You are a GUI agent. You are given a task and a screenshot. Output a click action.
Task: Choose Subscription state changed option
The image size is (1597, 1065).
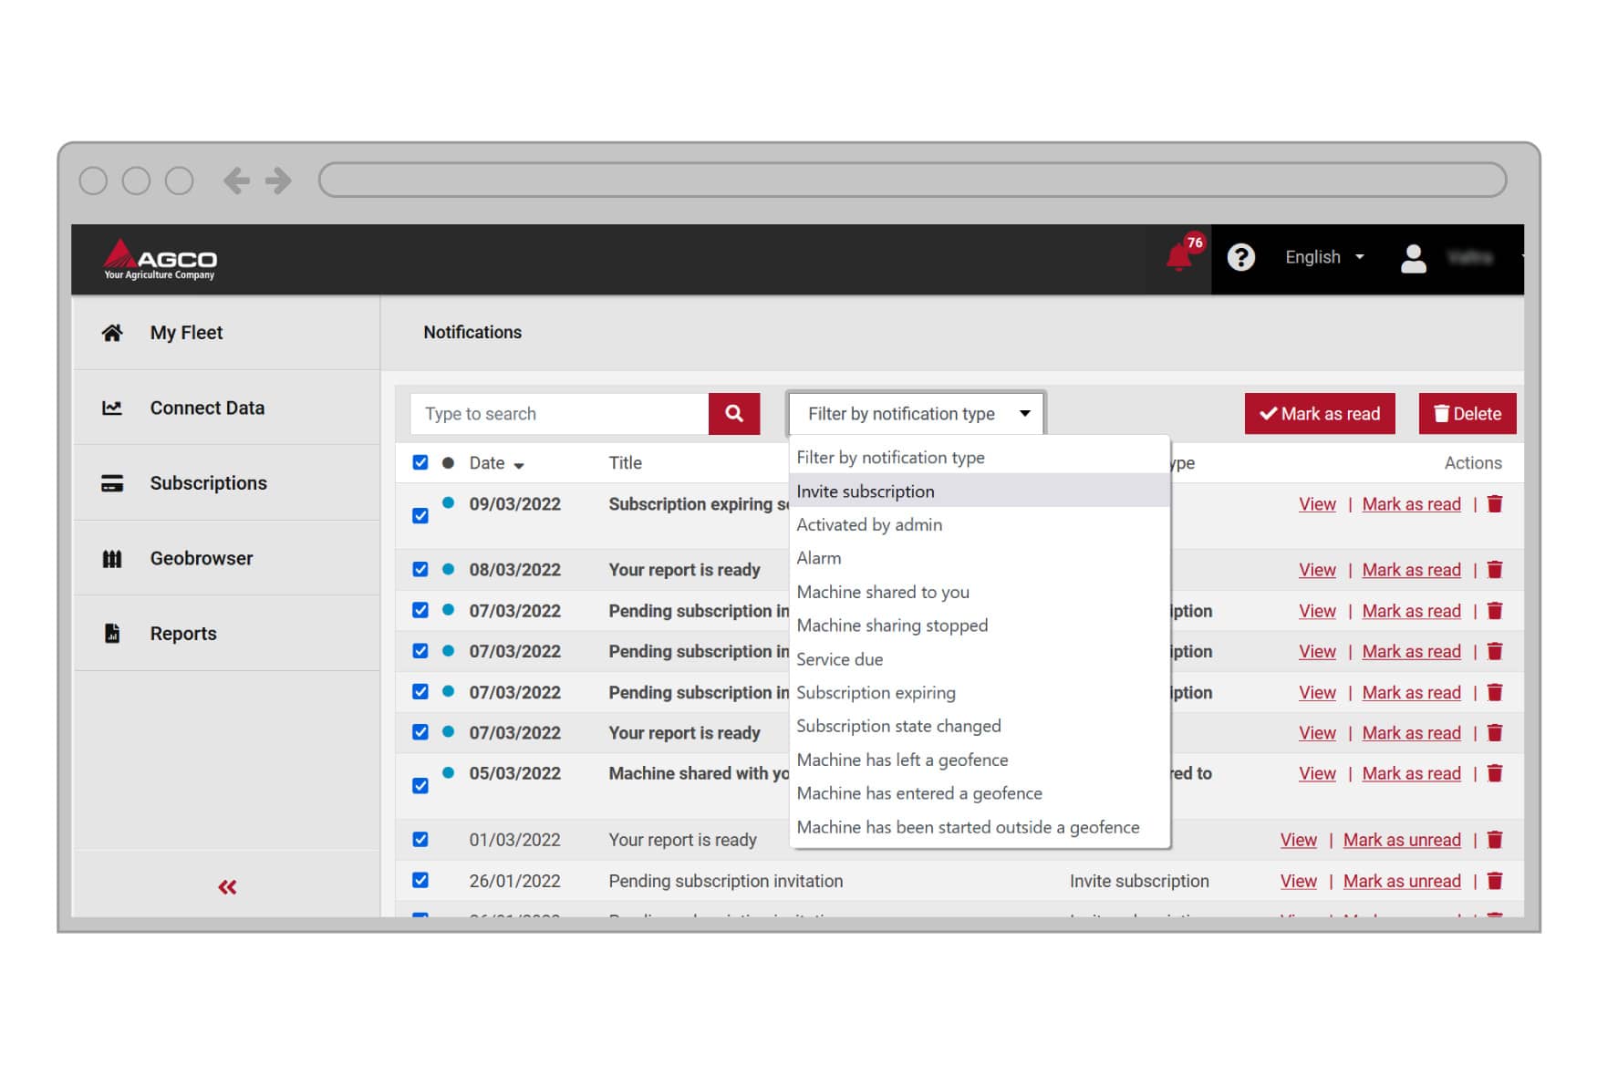pos(980,726)
